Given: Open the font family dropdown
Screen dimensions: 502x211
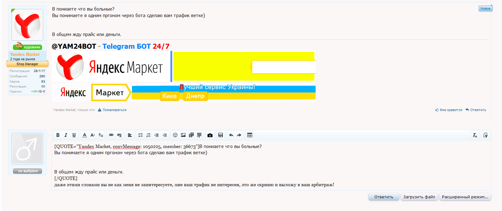Looking at the screenshot, I should pyautogui.click(x=101, y=135).
